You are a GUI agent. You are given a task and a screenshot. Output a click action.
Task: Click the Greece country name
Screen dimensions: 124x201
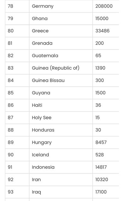point(40,31)
